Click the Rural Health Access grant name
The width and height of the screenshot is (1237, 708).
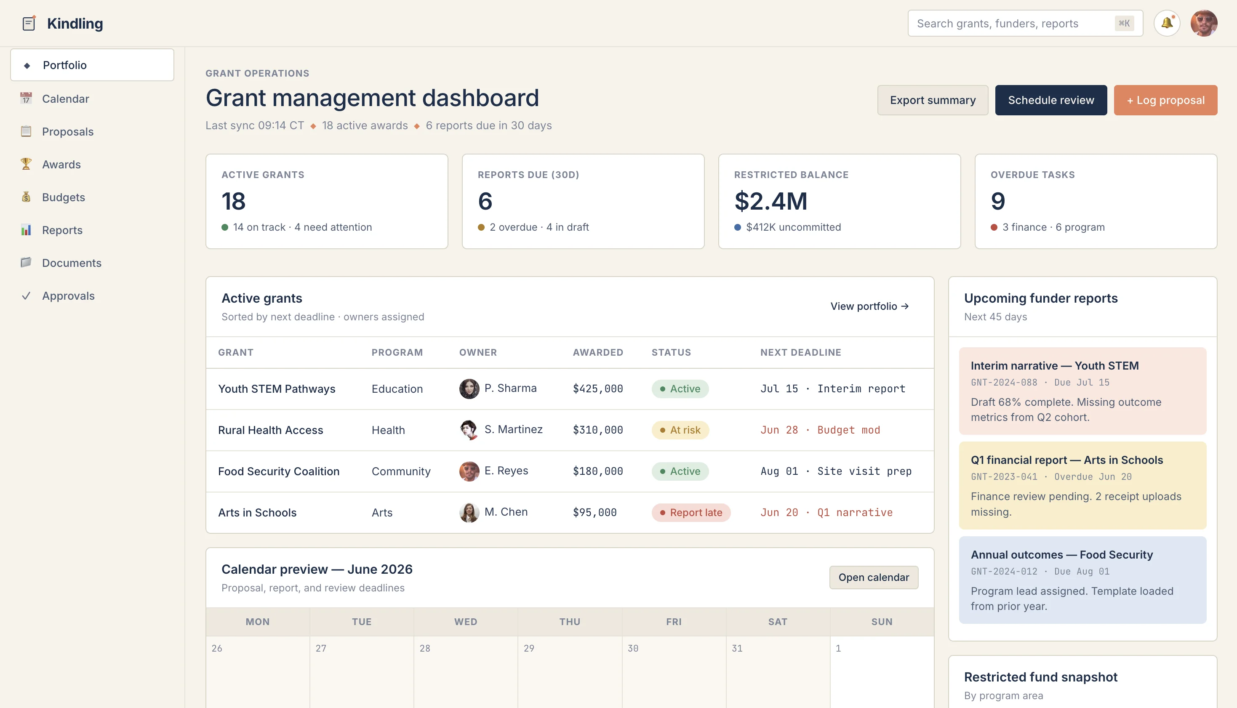270,430
